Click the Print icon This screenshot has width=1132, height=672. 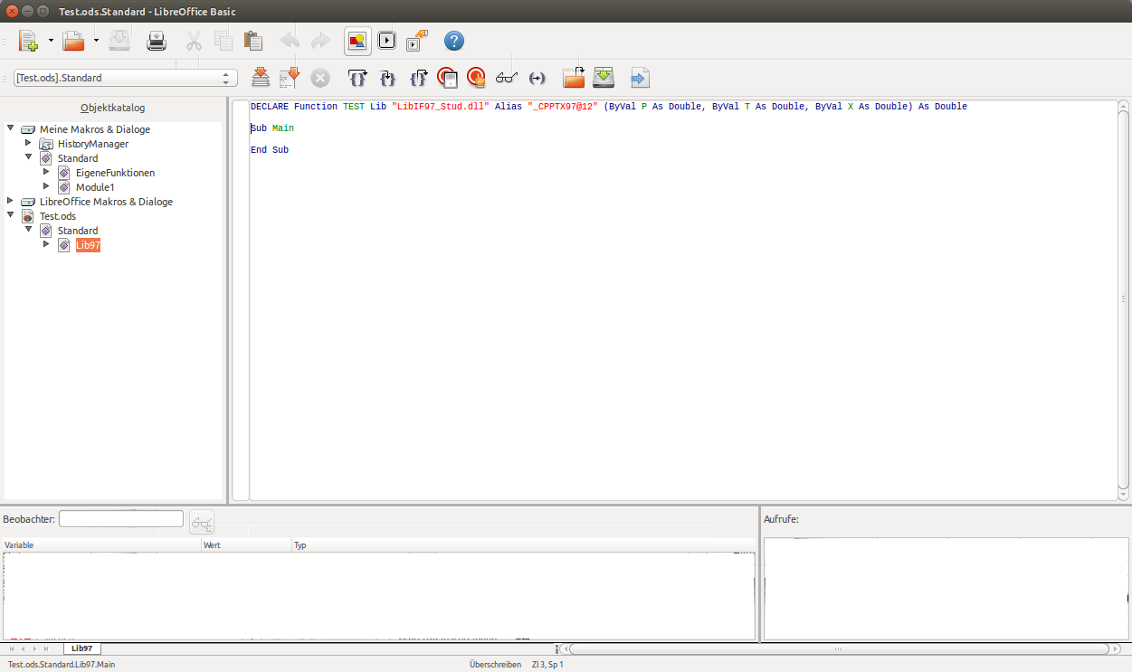tap(157, 41)
